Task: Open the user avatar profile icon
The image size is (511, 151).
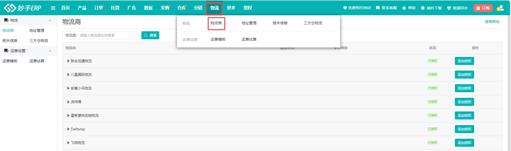Action: click(x=500, y=8)
